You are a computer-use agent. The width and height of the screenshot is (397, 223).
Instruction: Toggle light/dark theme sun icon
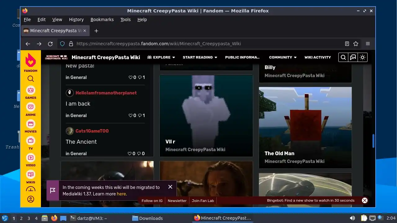pyautogui.click(x=362, y=57)
